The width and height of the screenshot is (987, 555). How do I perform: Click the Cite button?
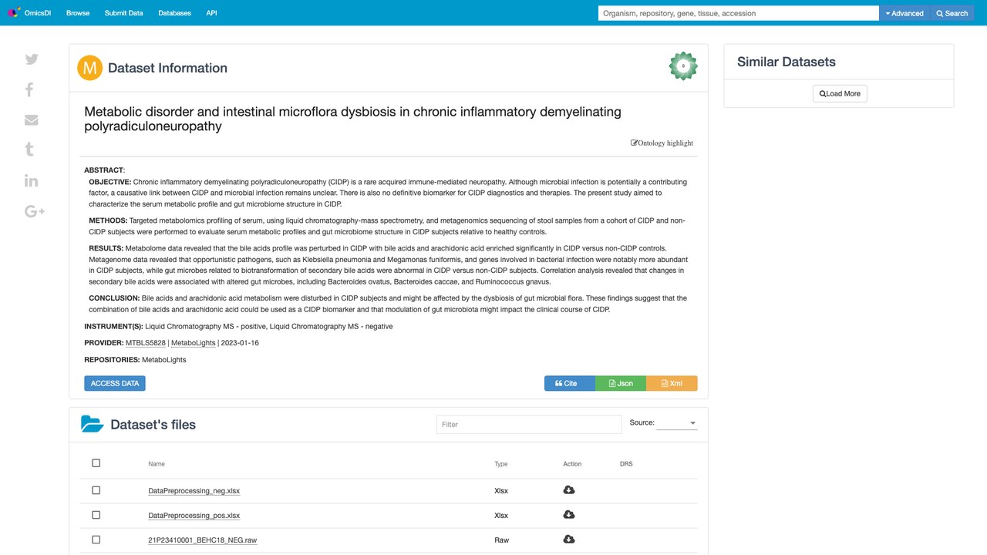(569, 383)
